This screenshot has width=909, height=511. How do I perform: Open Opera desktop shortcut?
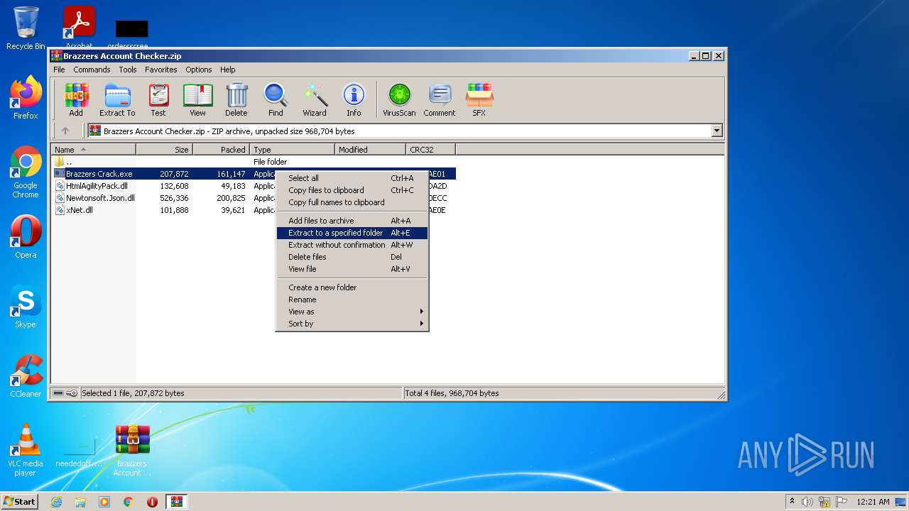point(26,237)
